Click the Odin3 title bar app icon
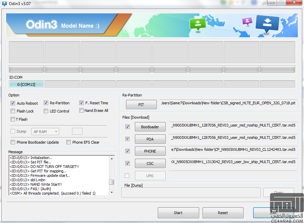This screenshot has width=304, height=223. pyautogui.click(x=4, y=3)
